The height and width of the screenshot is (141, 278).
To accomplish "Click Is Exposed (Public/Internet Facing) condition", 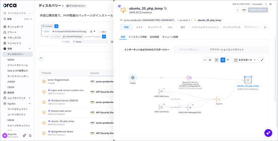I will coord(69,31).
